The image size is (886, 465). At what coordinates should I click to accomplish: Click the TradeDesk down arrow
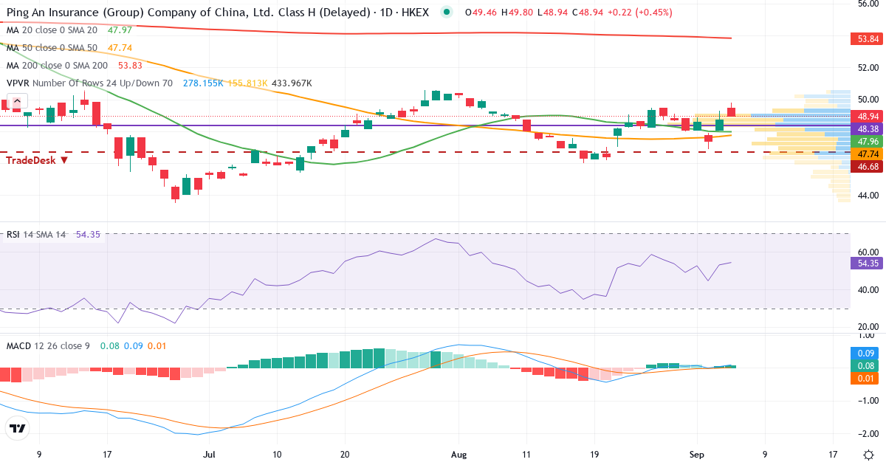pyautogui.click(x=65, y=159)
